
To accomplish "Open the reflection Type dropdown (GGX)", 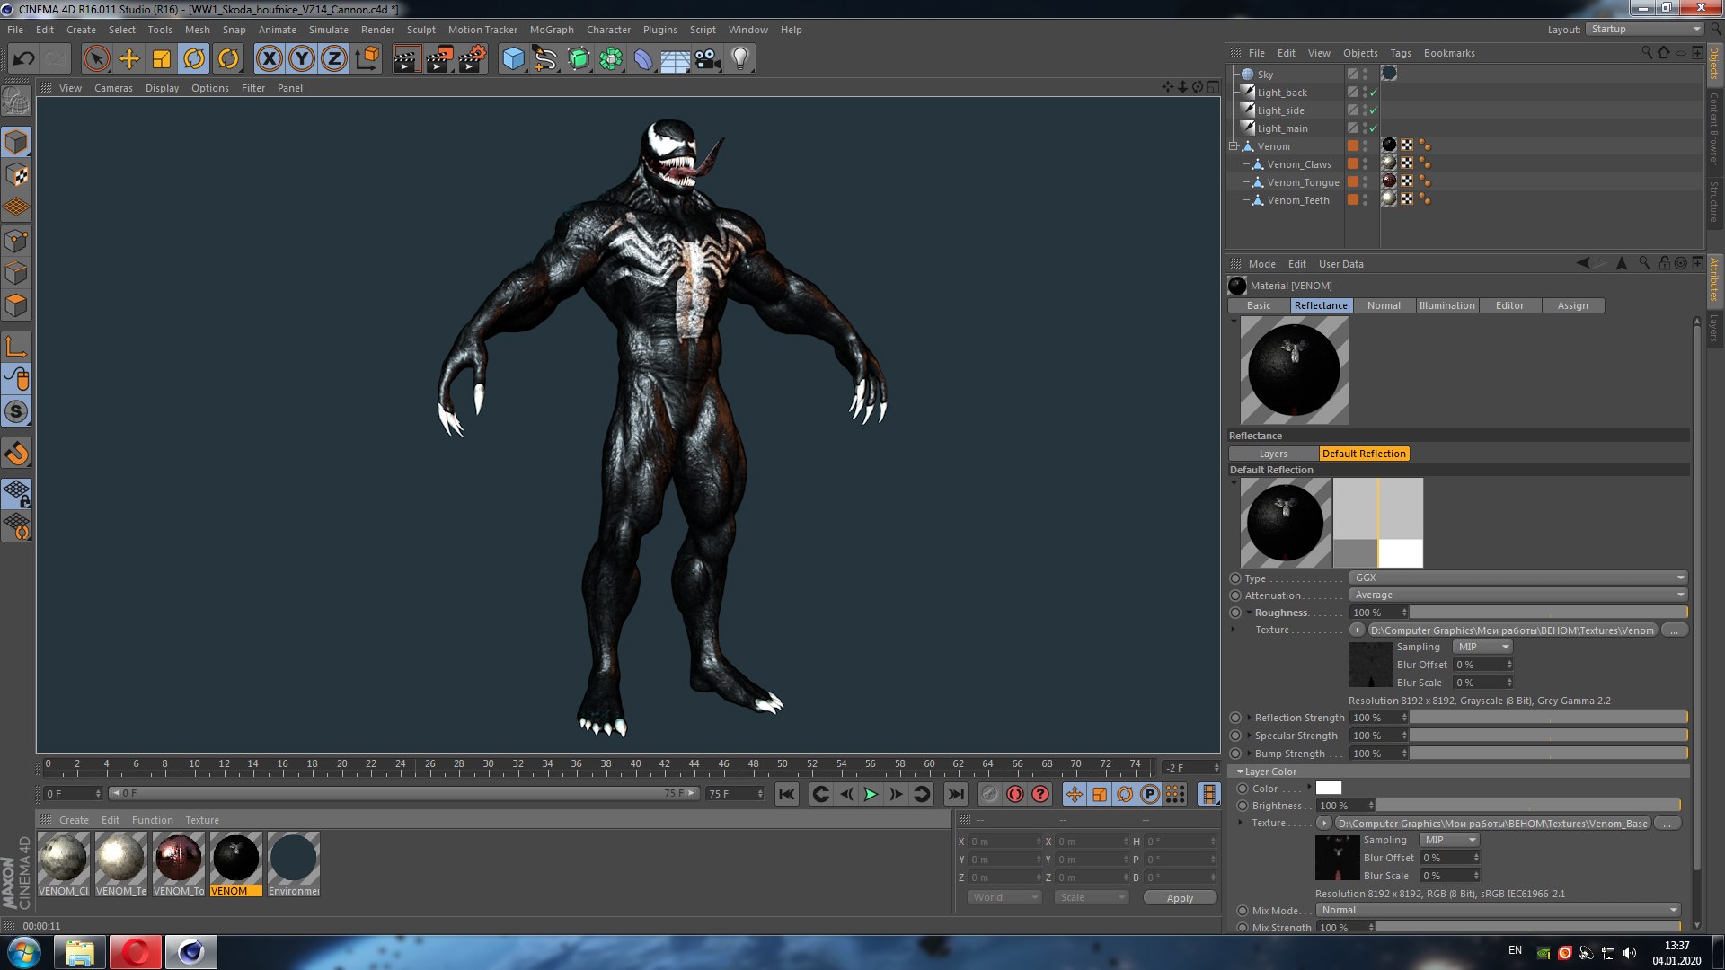I will tap(1518, 578).
